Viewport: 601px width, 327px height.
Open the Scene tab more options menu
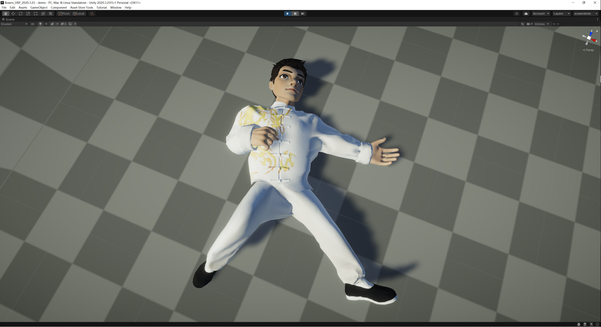click(x=597, y=19)
